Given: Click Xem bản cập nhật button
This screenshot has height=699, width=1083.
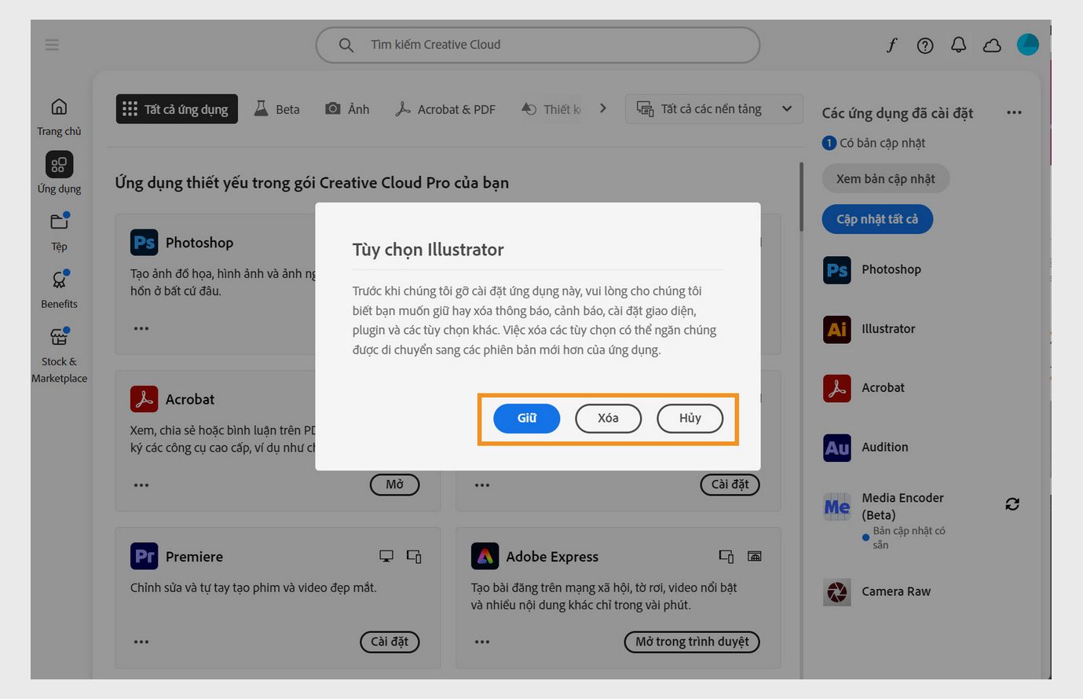Looking at the screenshot, I should click(x=885, y=179).
